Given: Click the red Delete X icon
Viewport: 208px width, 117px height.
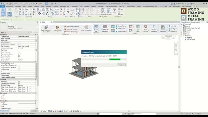Looking at the screenshot, I should [61, 14].
